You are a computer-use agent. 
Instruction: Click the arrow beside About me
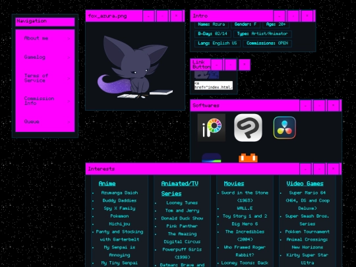tap(69, 38)
